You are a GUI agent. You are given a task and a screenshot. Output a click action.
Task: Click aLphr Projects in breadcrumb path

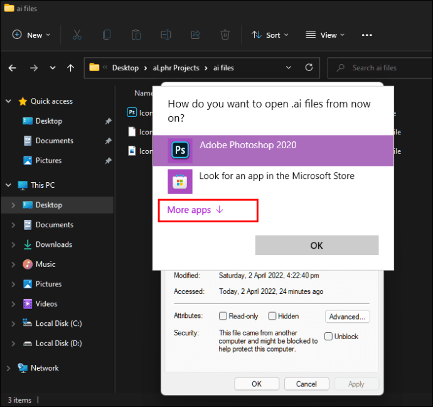click(176, 68)
